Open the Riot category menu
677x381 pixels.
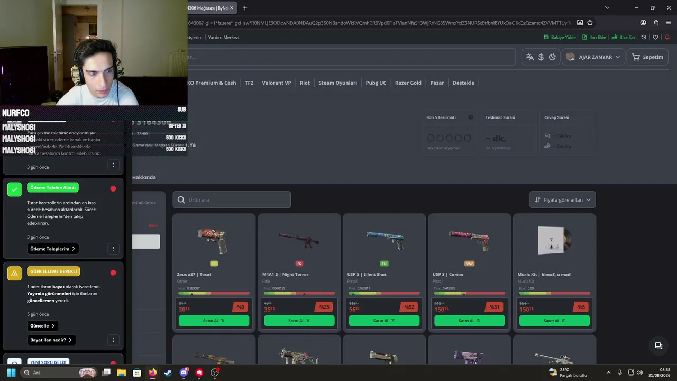coord(305,83)
